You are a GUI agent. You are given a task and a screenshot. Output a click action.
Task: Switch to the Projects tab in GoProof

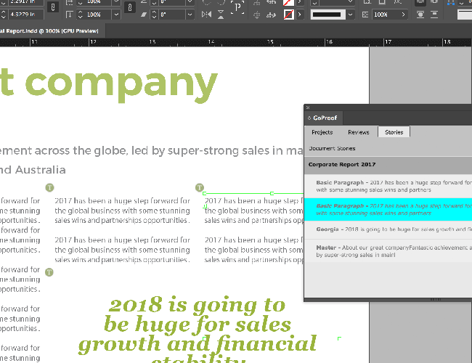[x=322, y=132]
